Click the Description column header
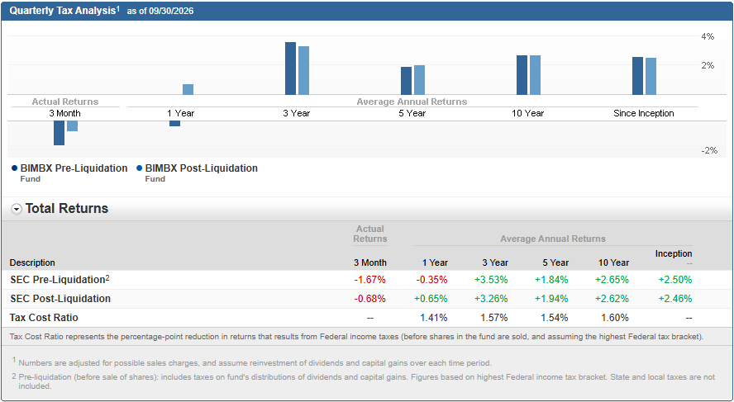Viewport: 734px width, 402px height. [x=32, y=262]
